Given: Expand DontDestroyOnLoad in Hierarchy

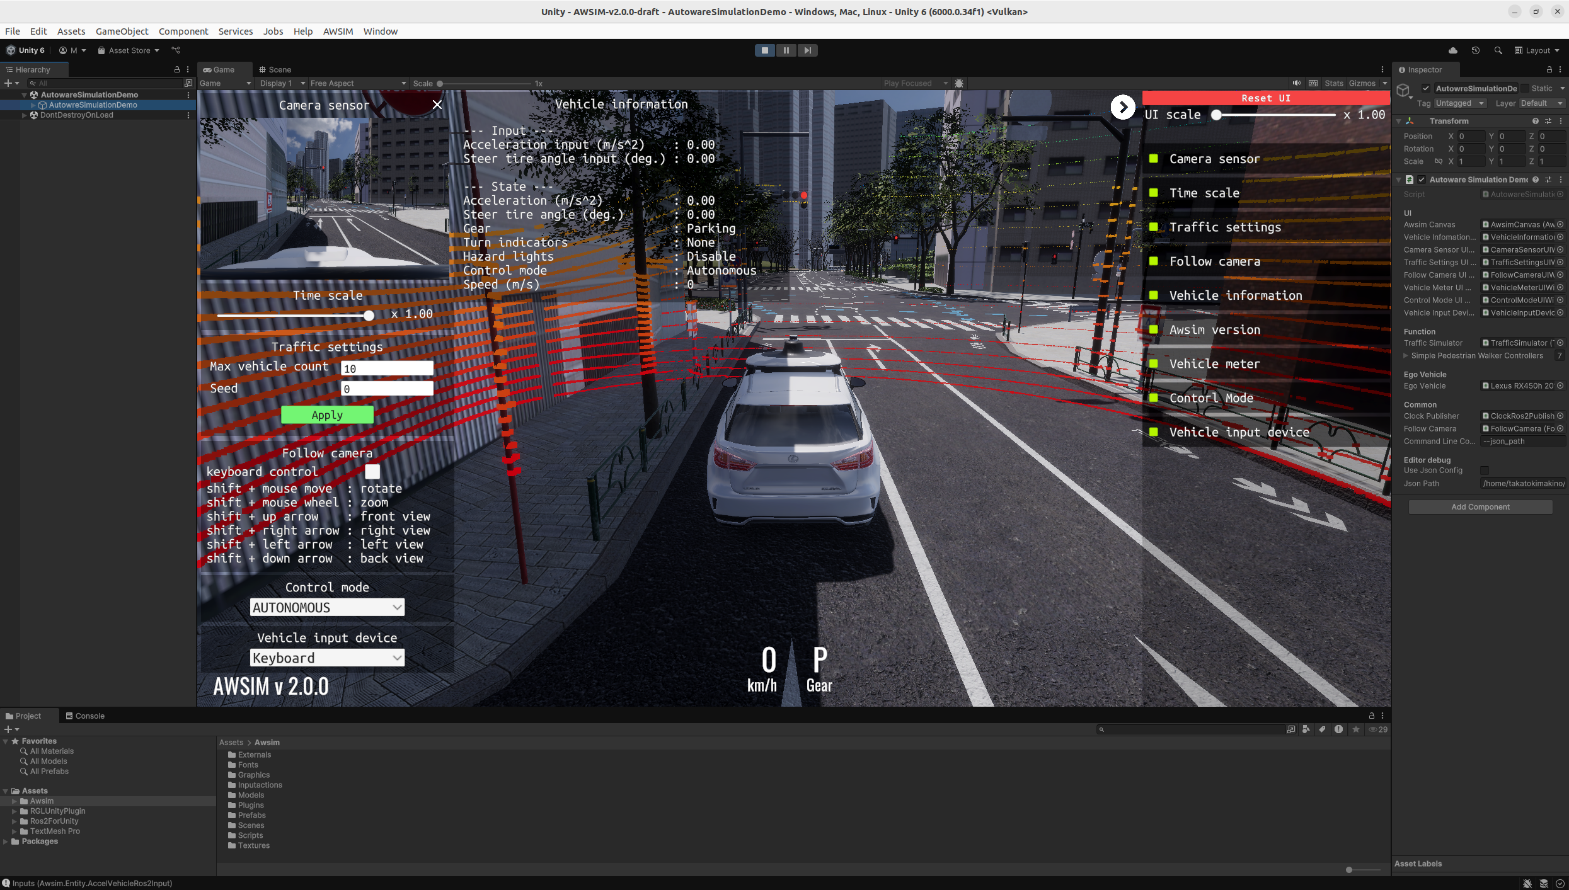Looking at the screenshot, I should (x=25, y=115).
